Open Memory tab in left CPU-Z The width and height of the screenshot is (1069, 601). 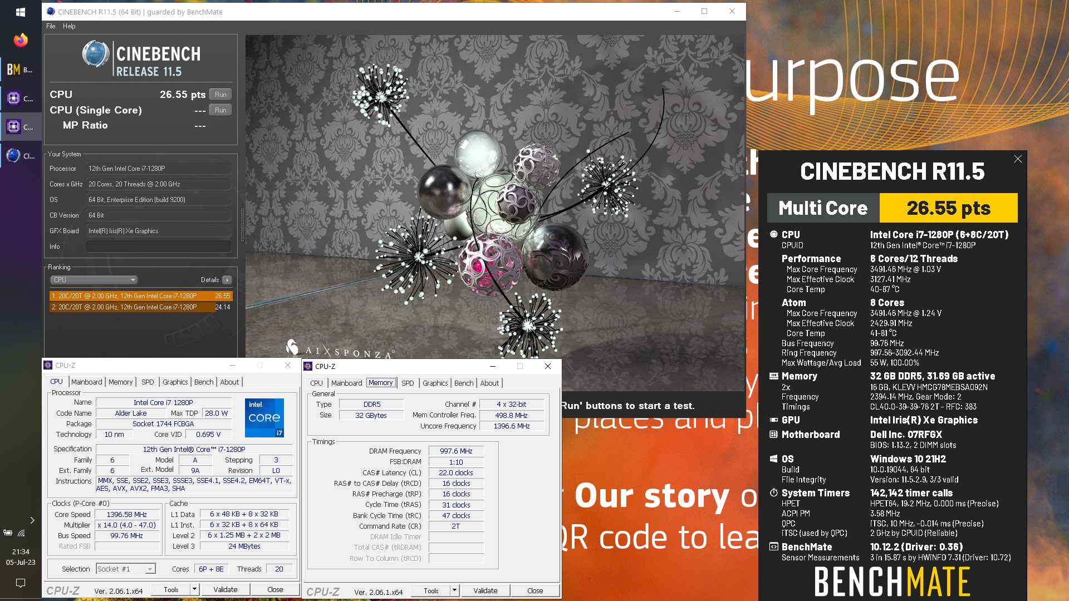click(x=120, y=382)
